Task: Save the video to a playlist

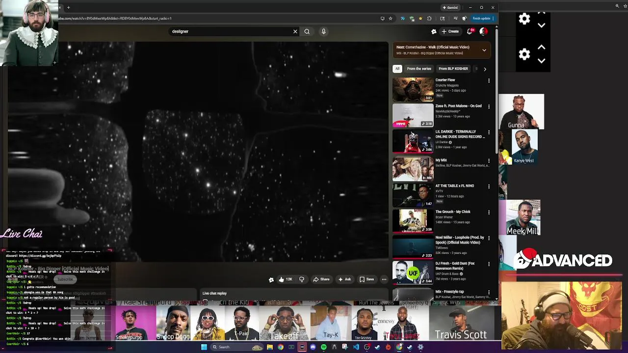Action: pos(366,279)
